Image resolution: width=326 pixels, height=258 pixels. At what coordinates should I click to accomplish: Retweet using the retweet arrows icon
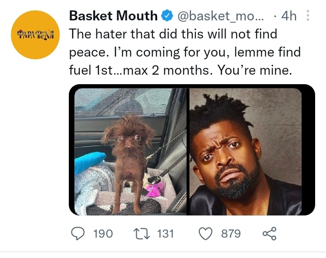pyautogui.click(x=142, y=234)
